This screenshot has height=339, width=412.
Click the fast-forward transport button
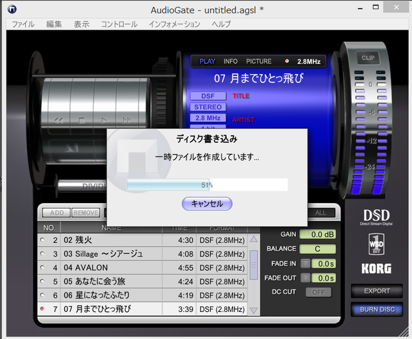point(127,121)
